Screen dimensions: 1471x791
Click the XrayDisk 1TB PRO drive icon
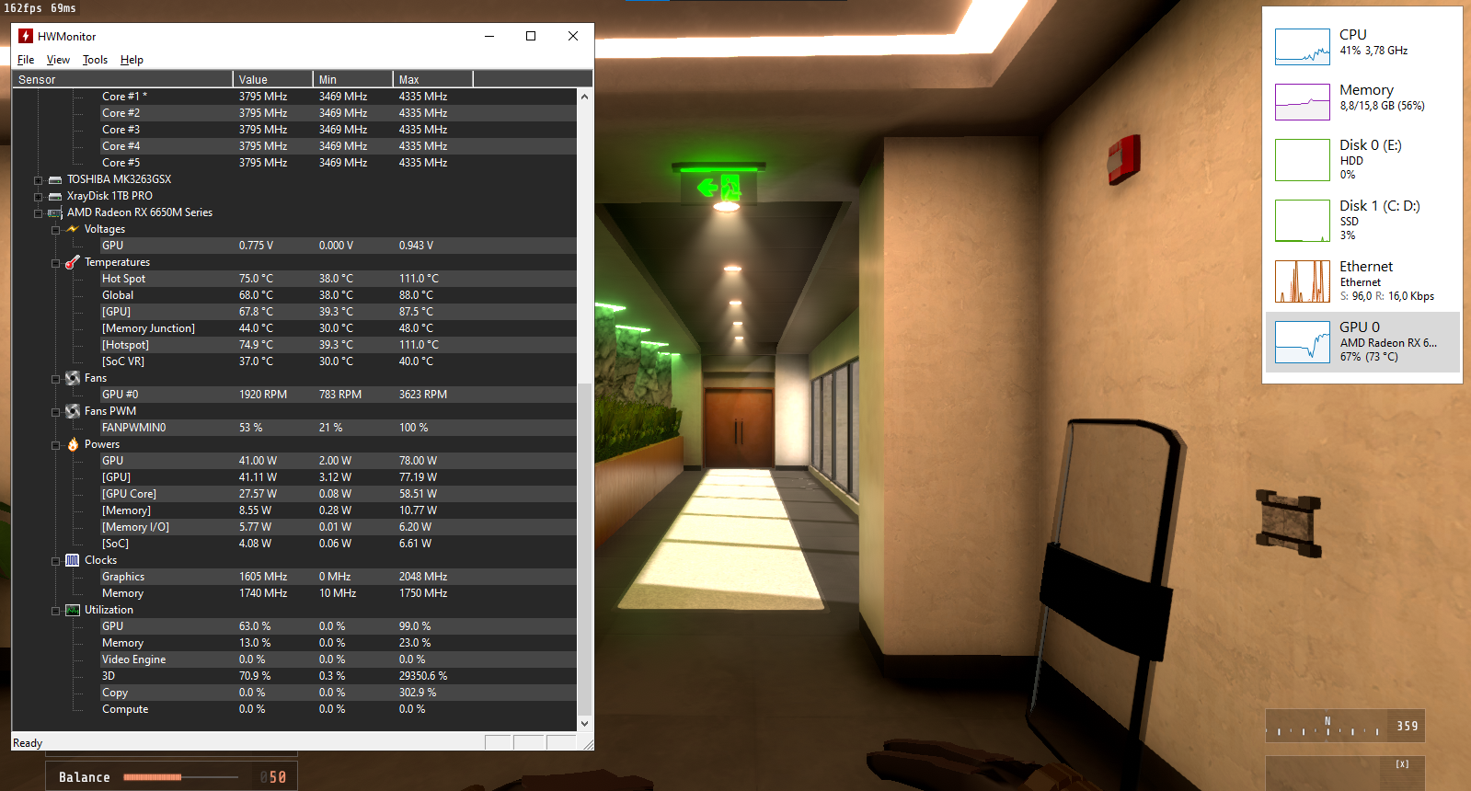(x=55, y=196)
